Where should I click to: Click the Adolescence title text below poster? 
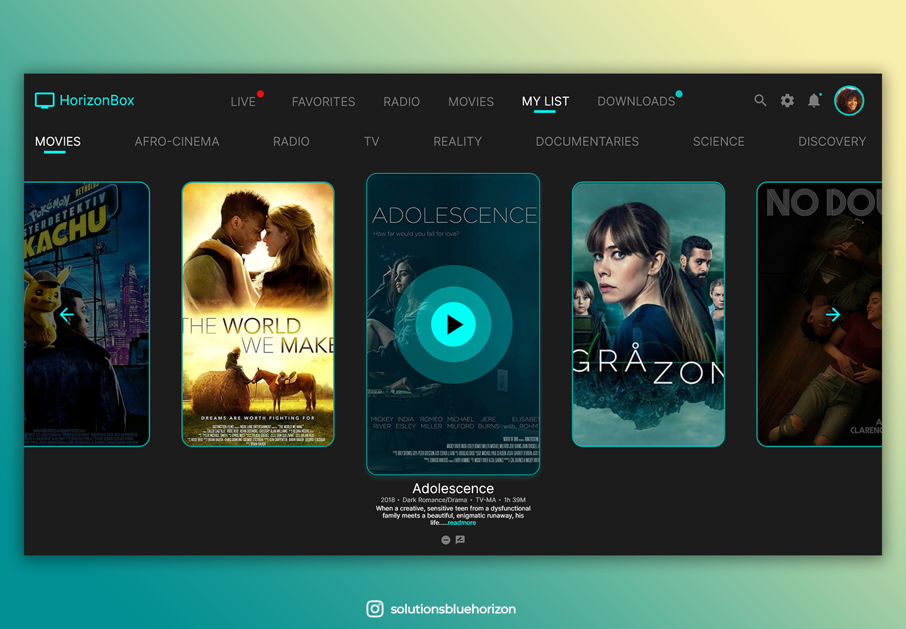click(453, 489)
